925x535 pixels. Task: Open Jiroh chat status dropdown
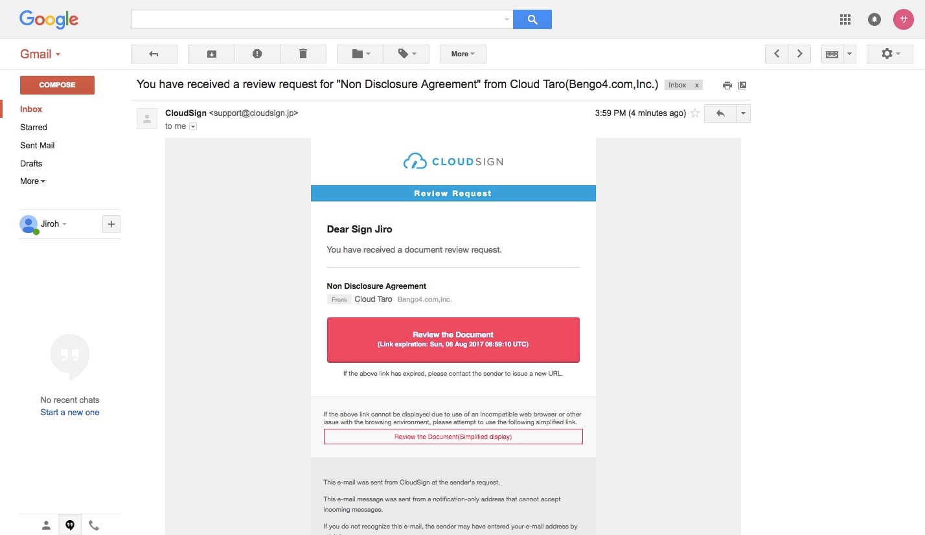click(x=54, y=224)
